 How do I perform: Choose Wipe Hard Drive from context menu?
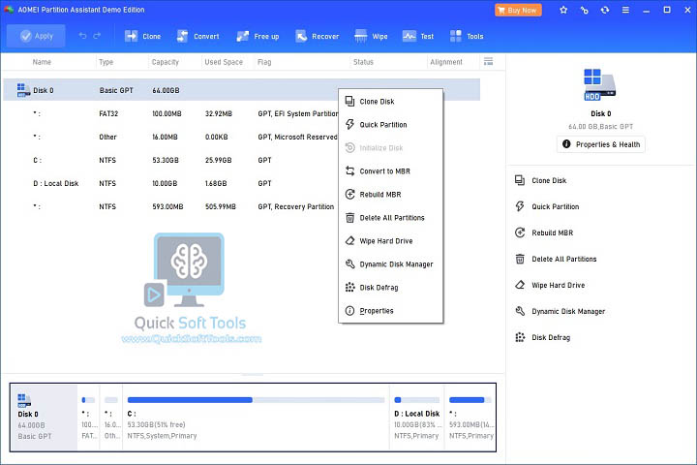390,240
